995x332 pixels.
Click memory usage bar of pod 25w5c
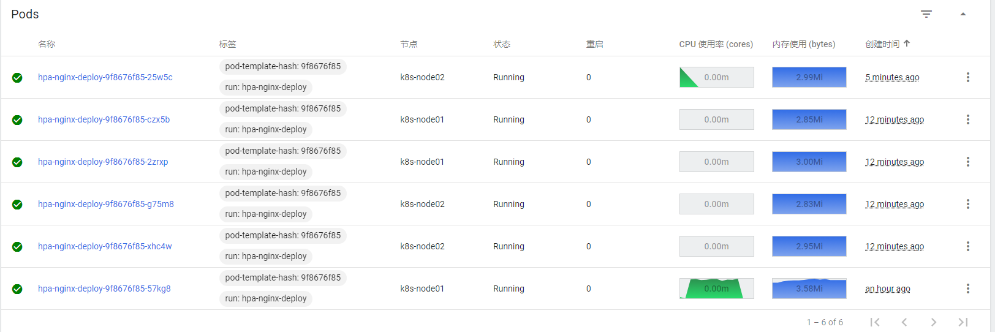coord(809,77)
